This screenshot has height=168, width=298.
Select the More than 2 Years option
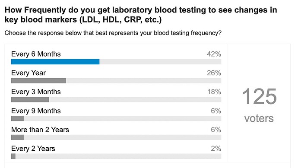click(x=40, y=130)
